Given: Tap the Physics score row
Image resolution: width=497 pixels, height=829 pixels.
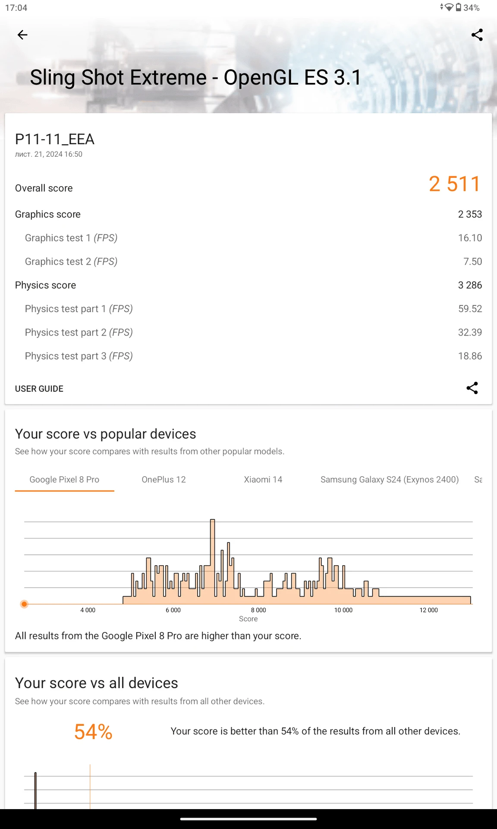Looking at the screenshot, I should point(248,285).
